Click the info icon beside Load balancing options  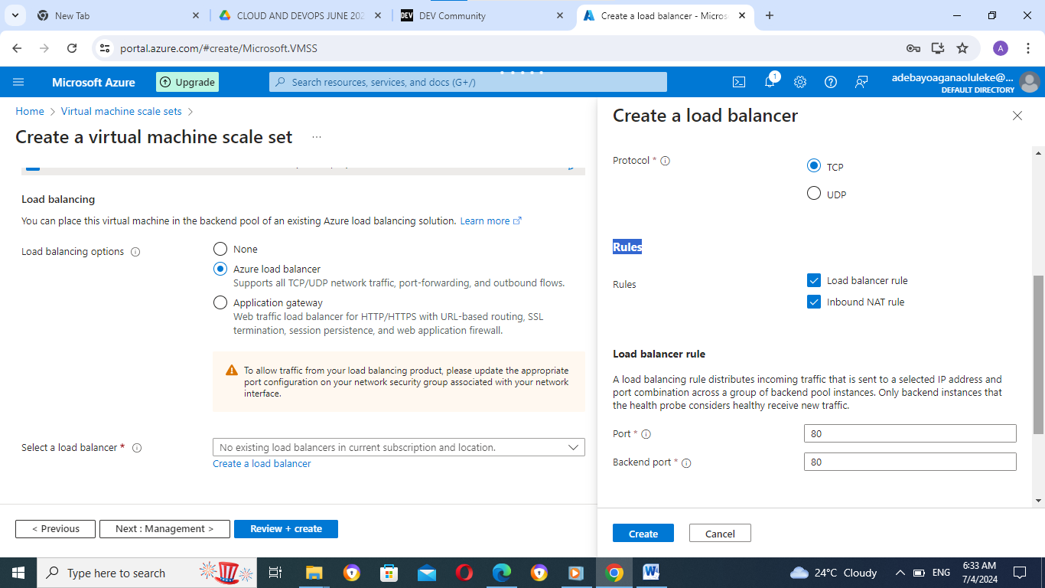[135, 252]
